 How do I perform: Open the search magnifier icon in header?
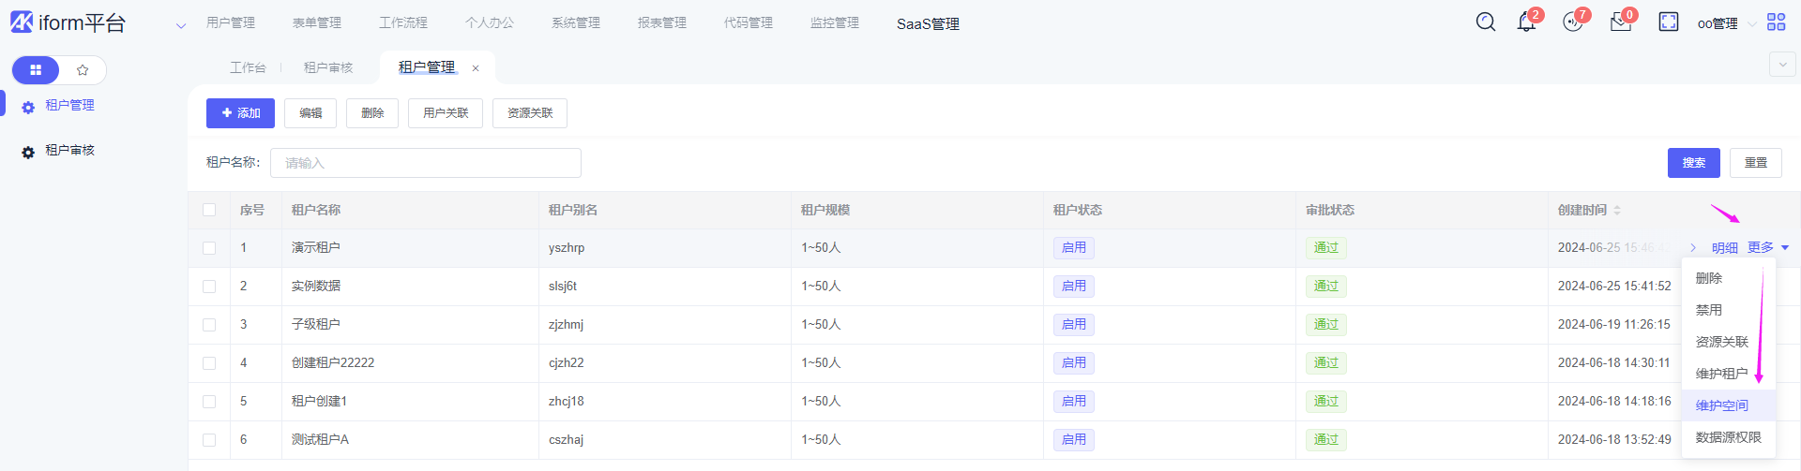(x=1485, y=22)
